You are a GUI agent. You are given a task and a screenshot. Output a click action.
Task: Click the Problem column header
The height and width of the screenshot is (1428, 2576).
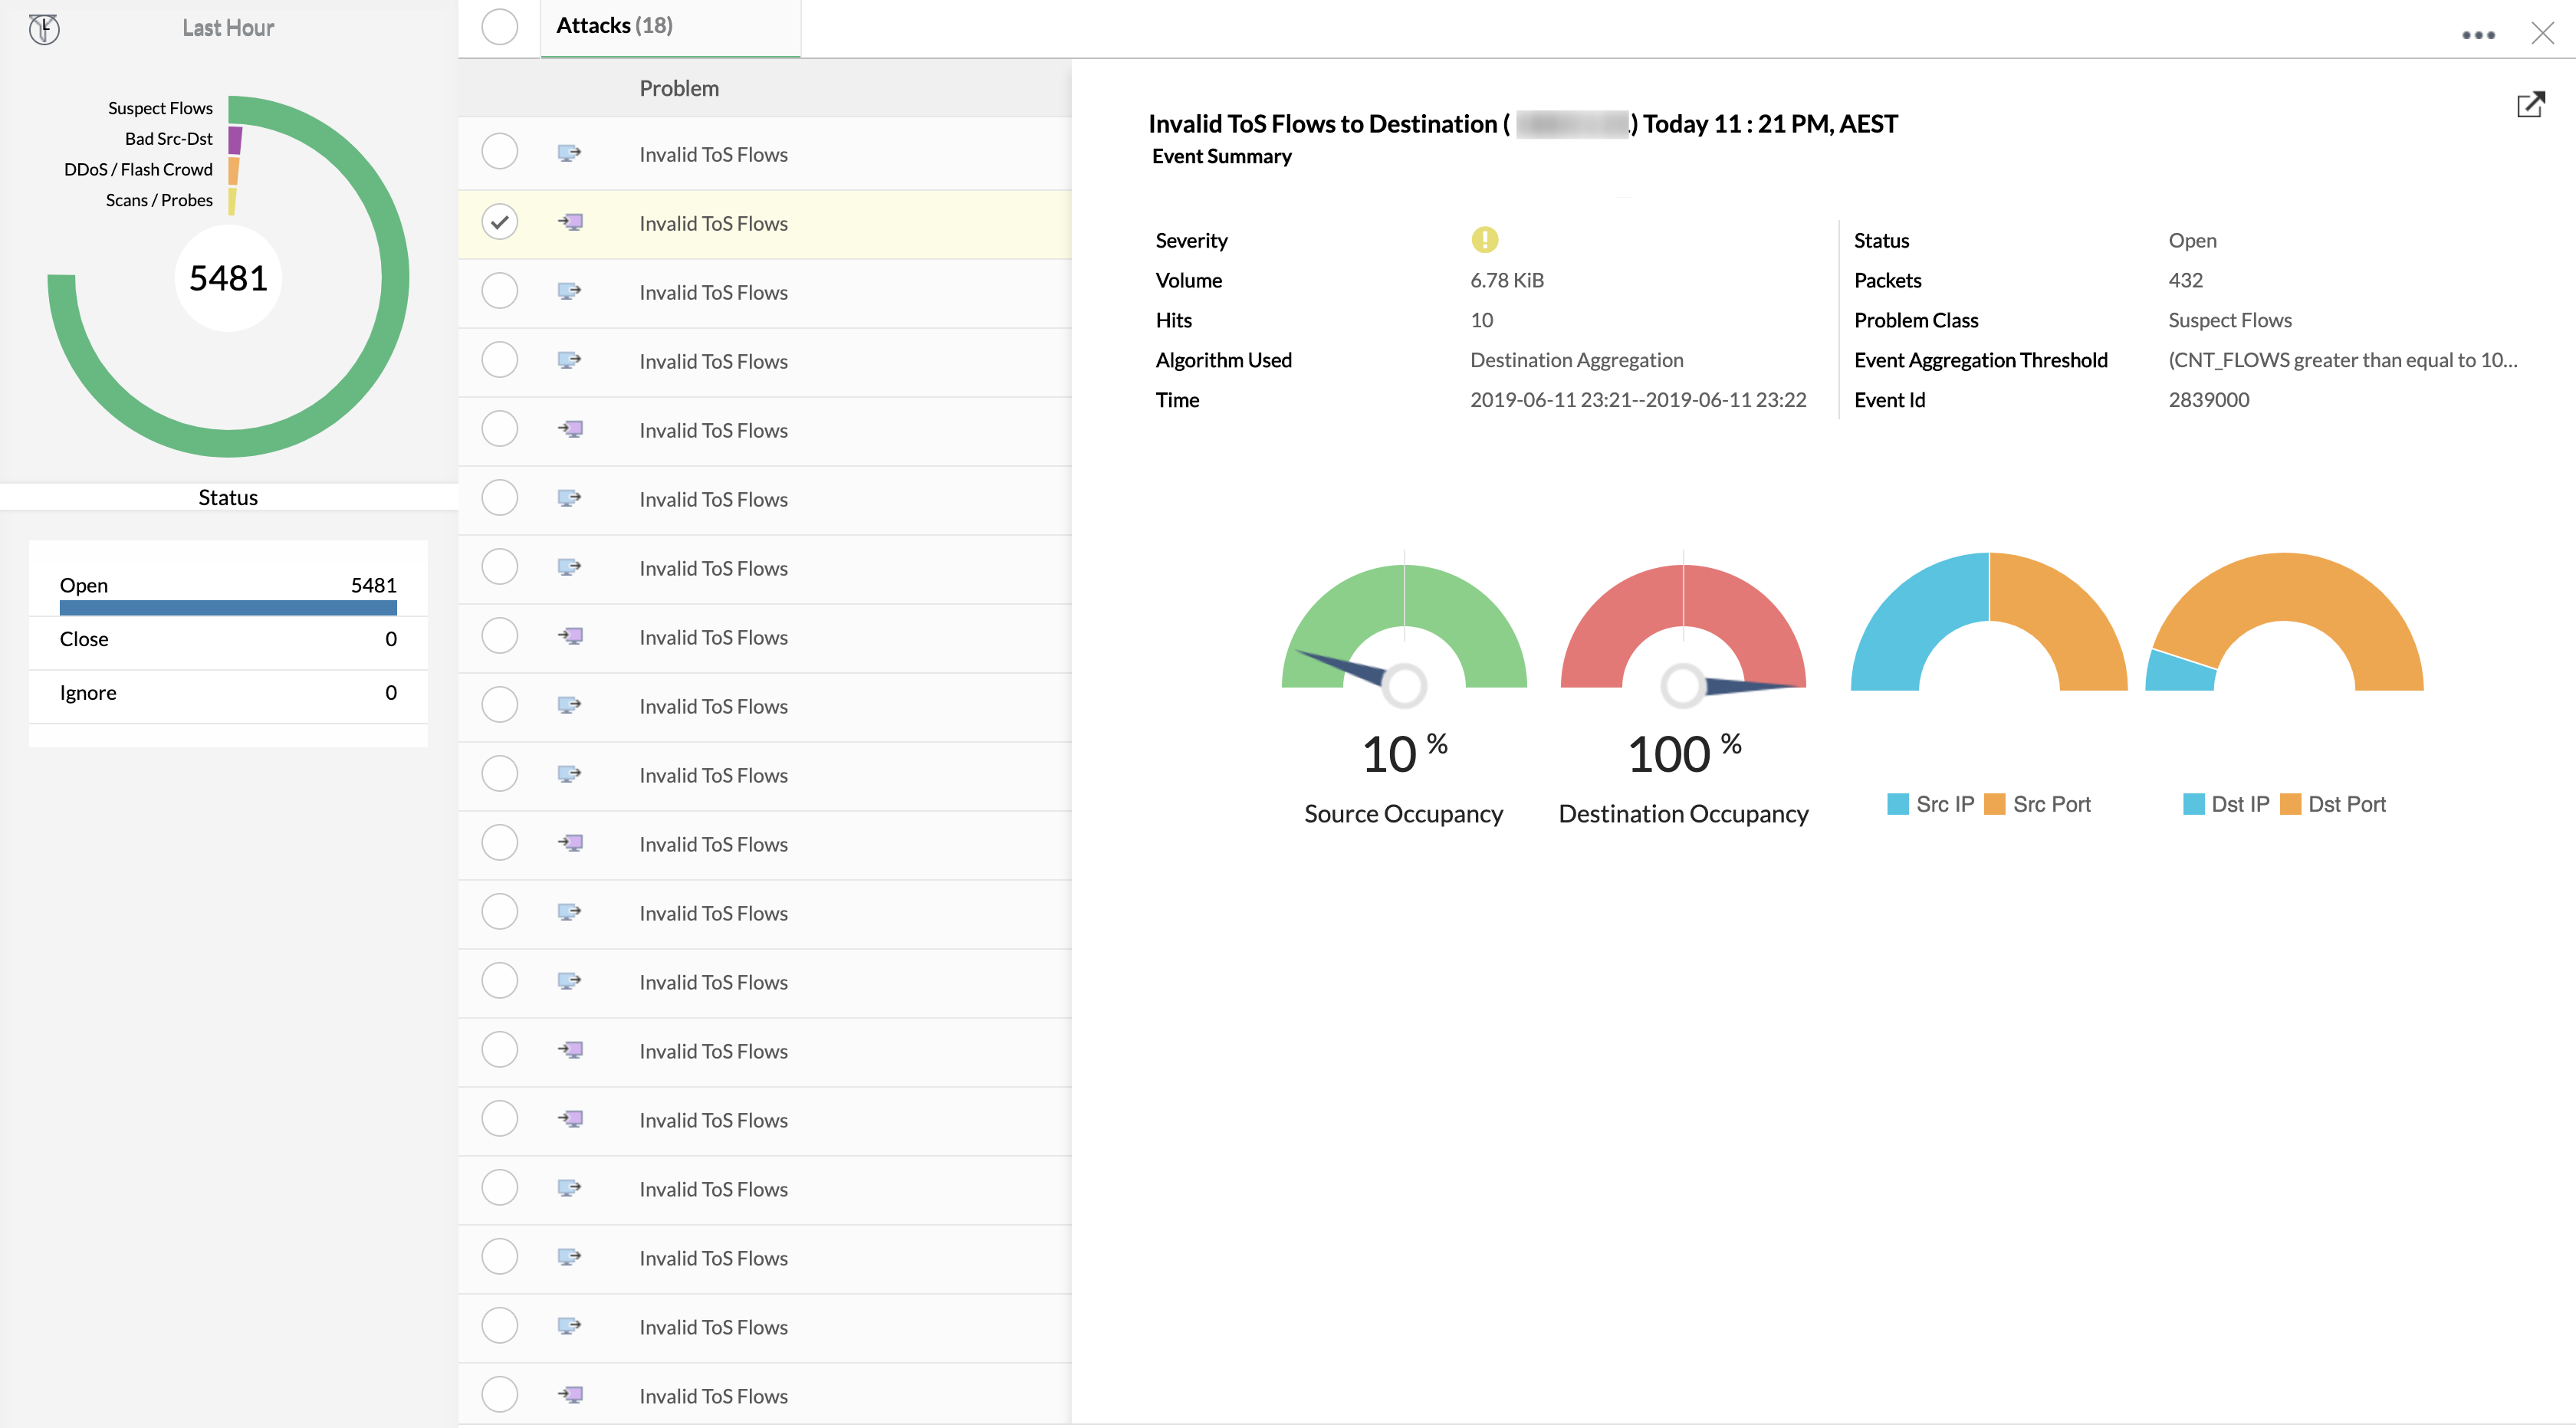[x=679, y=88]
